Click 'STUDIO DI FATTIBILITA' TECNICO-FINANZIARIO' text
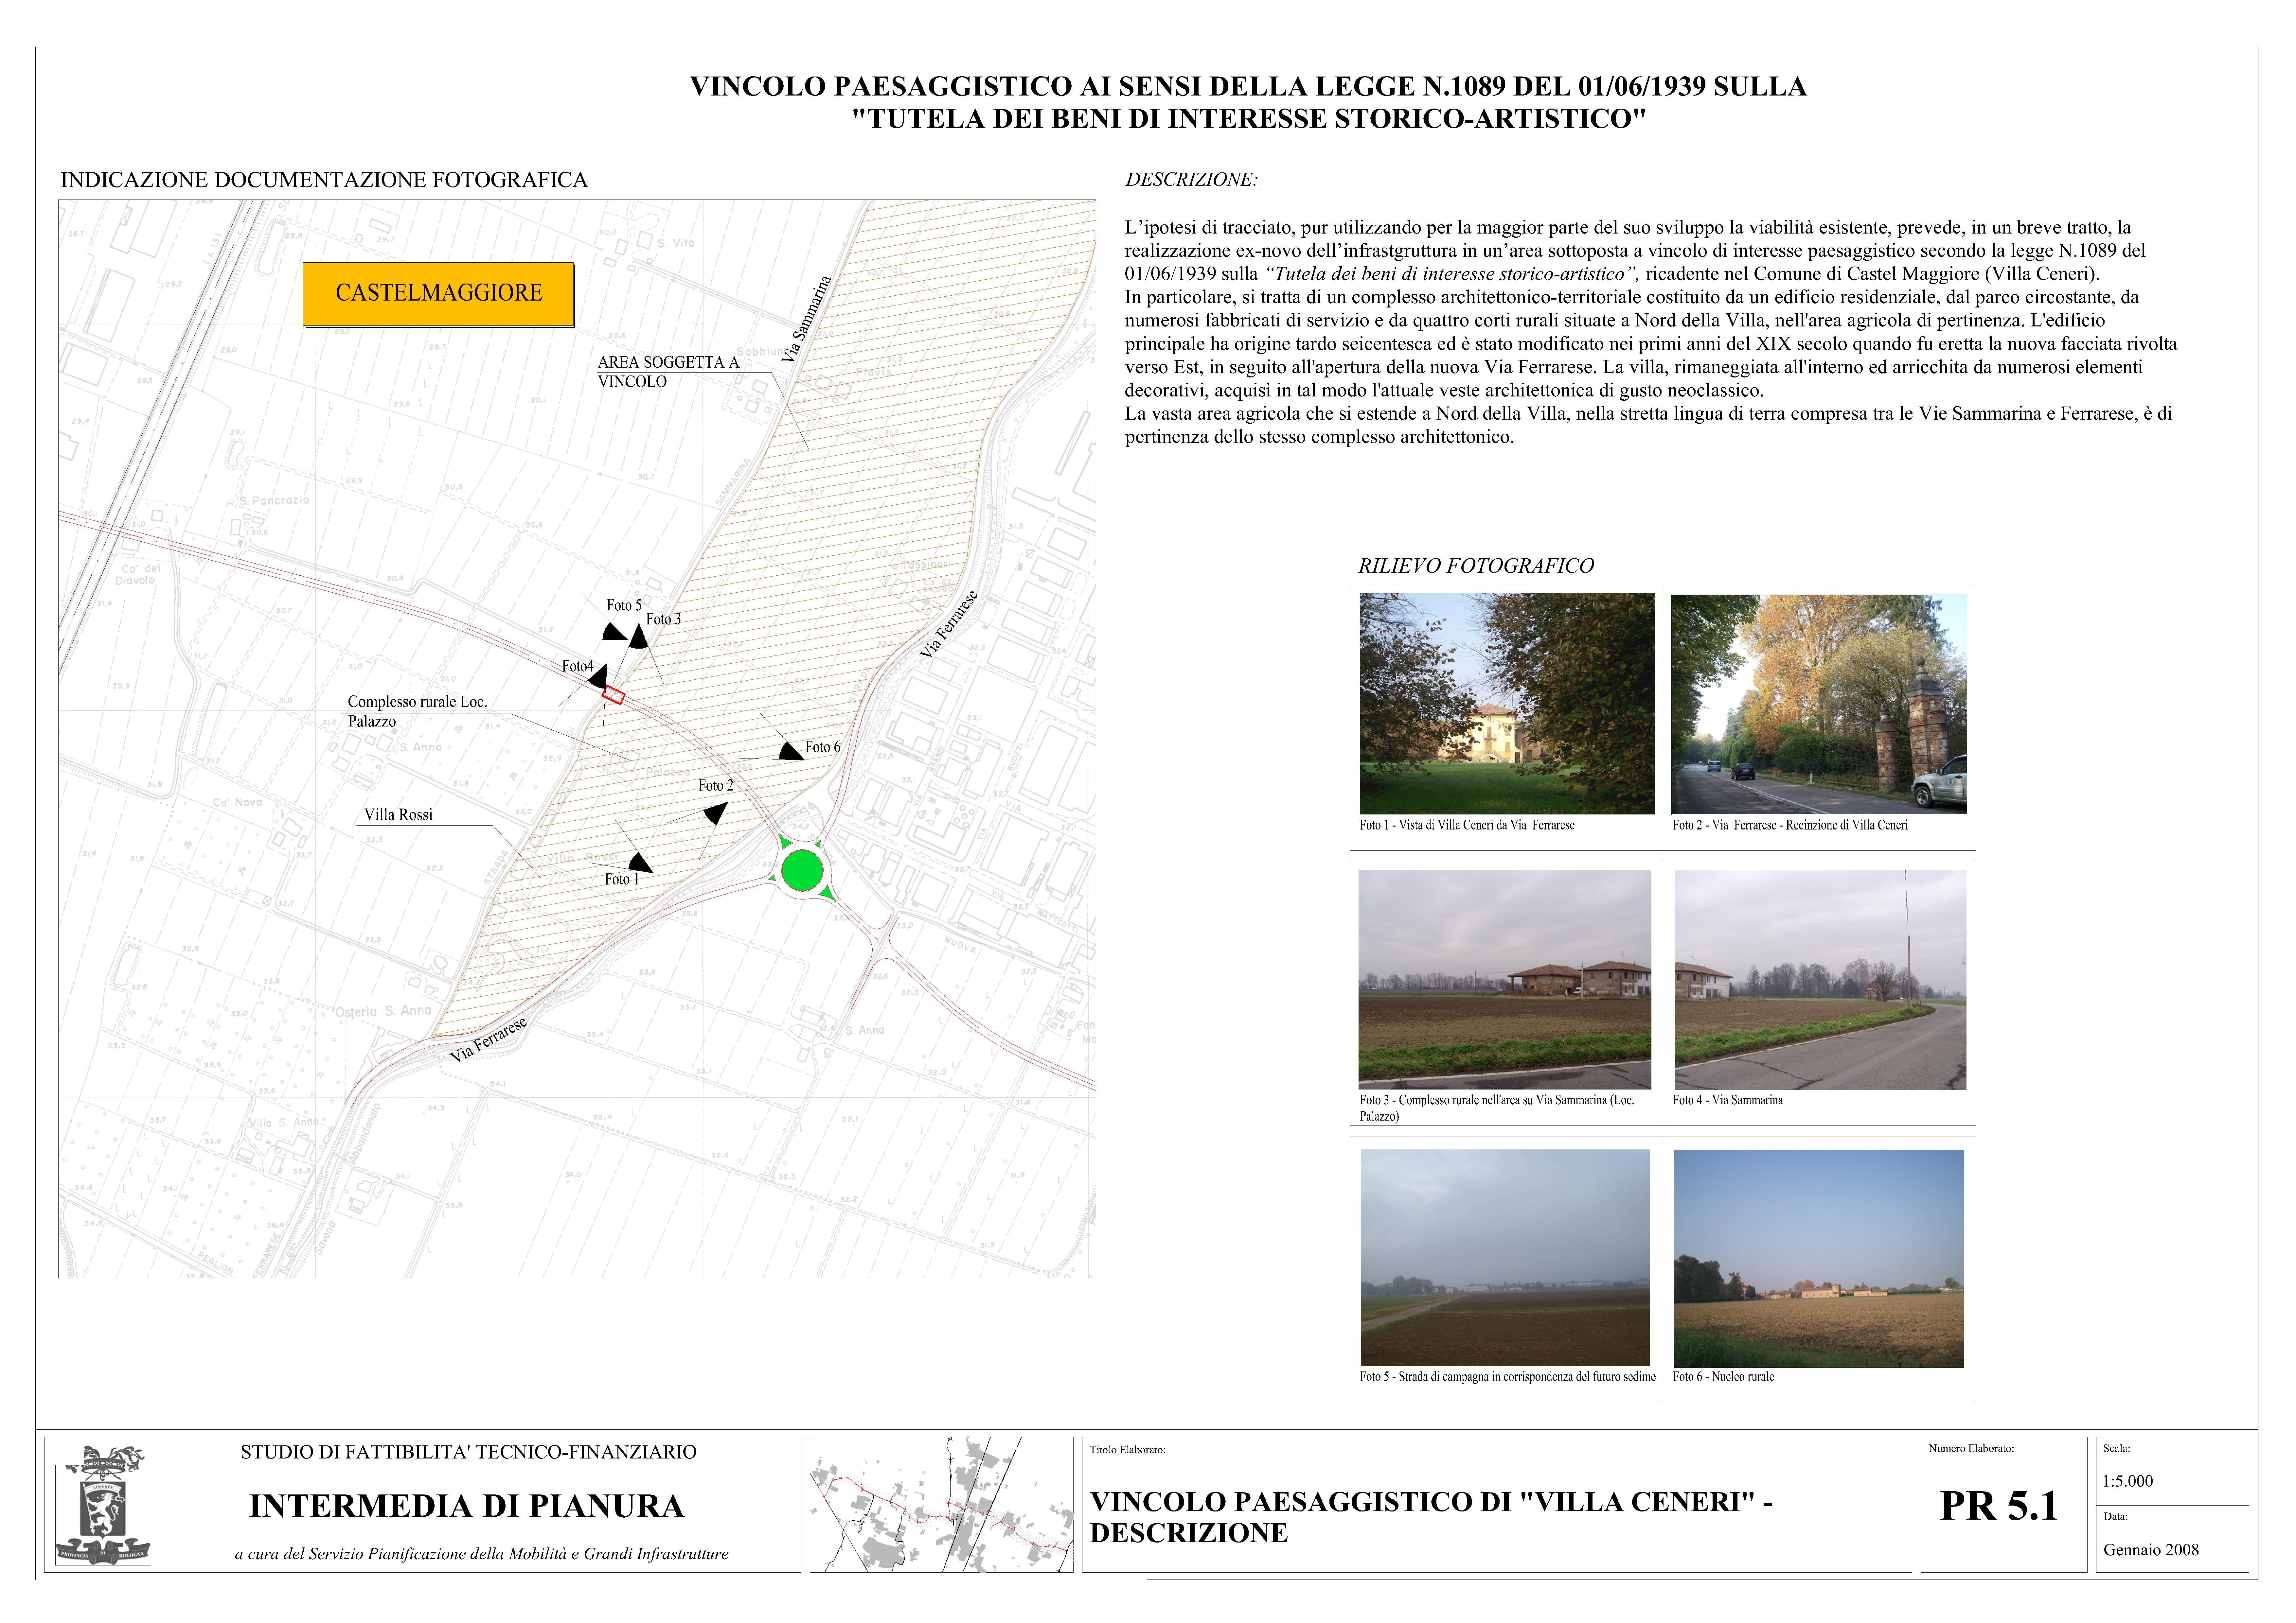Image resolution: width=2296 pixels, height=1623 pixels. click(468, 1452)
